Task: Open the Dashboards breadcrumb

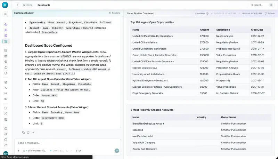Action: tap(44, 5)
